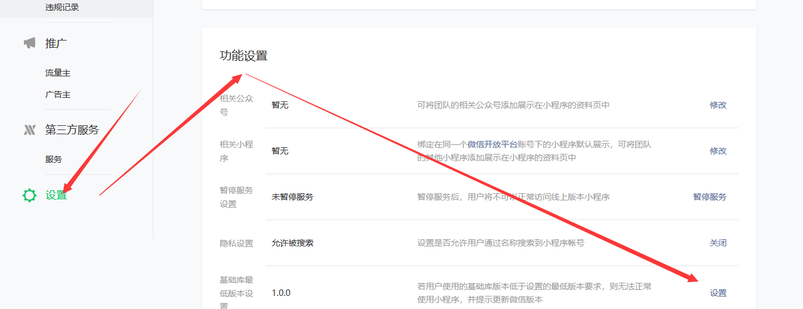Select 广告主 under 推广
This screenshot has width=803, height=309.
click(58, 94)
